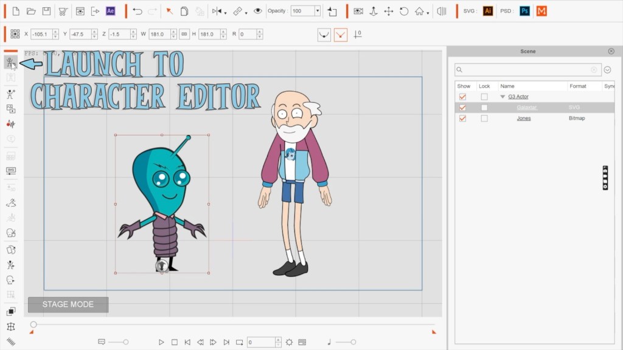Launch the Photoshop PSD editor icon
Image resolution: width=623 pixels, height=350 pixels.
pyautogui.click(x=524, y=11)
